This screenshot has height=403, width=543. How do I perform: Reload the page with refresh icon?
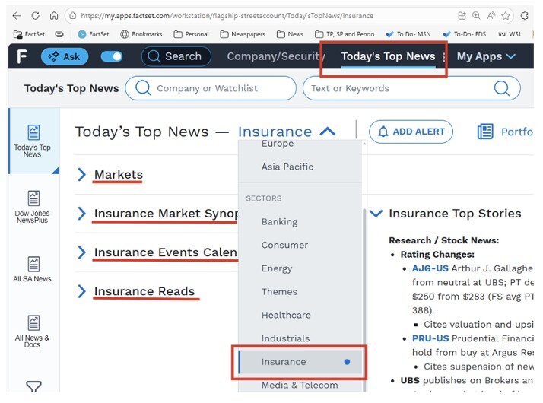pos(35,15)
